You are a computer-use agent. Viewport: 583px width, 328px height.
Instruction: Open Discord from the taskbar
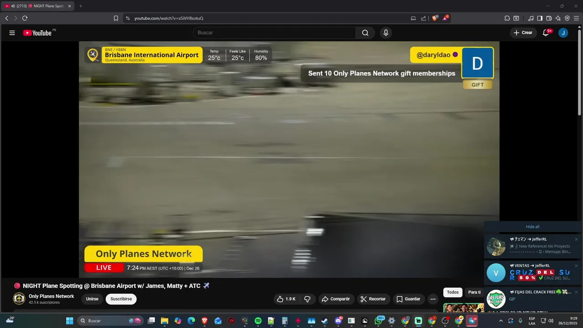[x=338, y=321]
